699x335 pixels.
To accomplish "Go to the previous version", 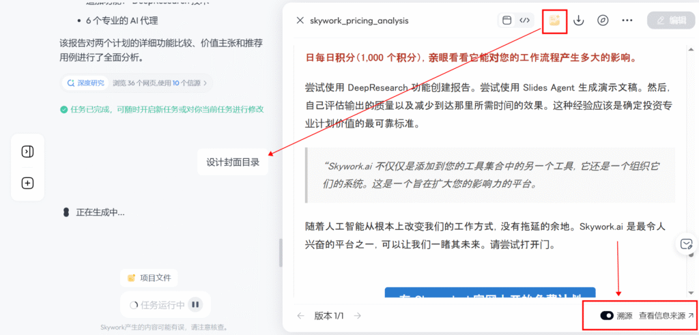I will pos(301,316).
